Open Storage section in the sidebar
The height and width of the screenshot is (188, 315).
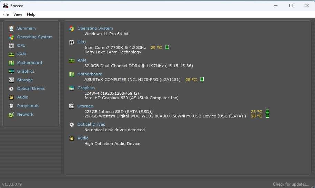[x=25, y=80]
